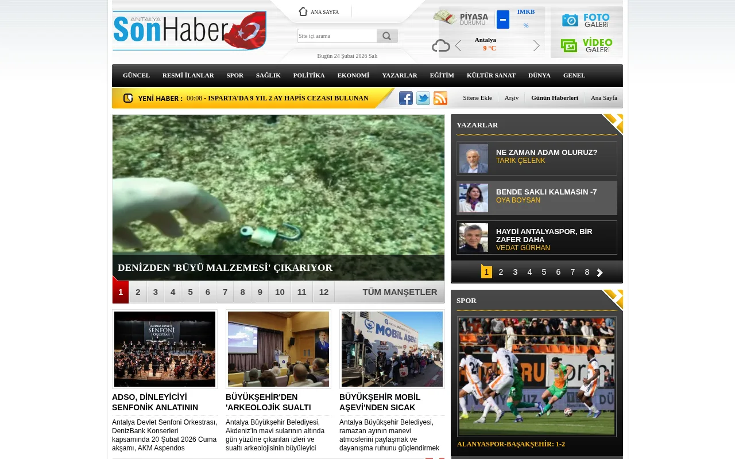
Task: Open the Twitter page icon
Action: coord(423,98)
